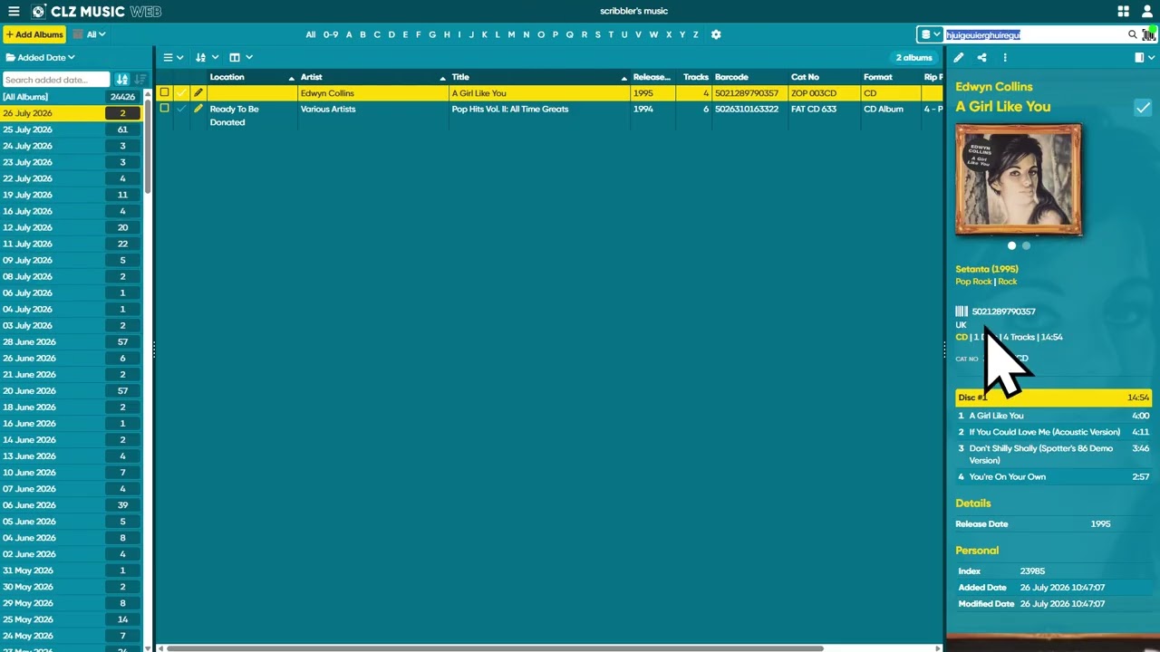
Task: Show second cover image dot
Action: (1026, 245)
